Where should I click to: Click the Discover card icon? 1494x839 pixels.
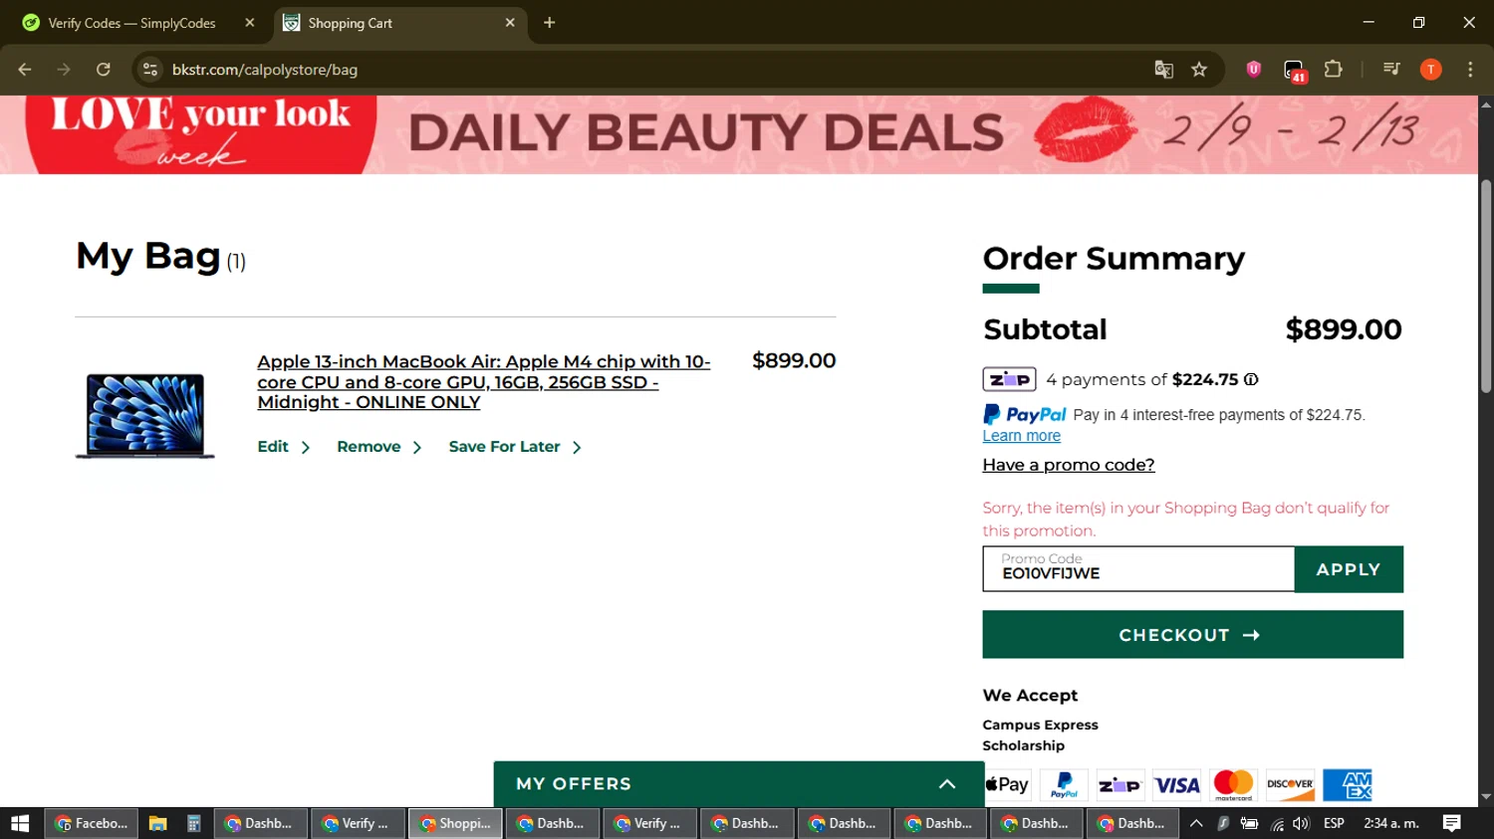tap(1290, 785)
